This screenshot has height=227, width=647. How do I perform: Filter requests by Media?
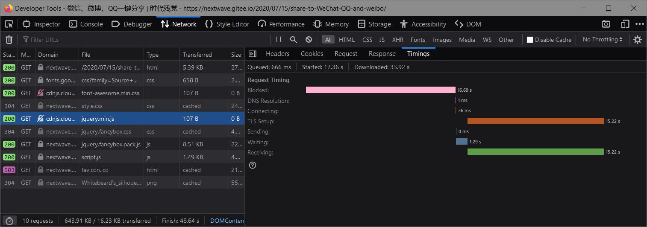[x=467, y=40]
